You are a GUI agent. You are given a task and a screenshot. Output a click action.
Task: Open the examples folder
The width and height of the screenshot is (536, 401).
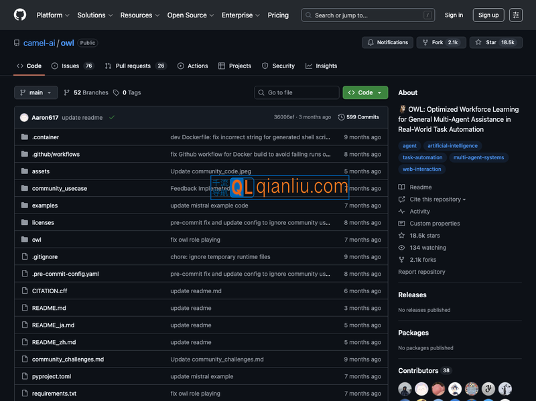click(x=45, y=206)
